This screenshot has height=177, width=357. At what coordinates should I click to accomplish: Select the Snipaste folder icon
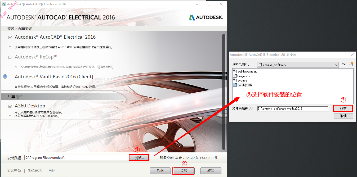(x=235, y=76)
